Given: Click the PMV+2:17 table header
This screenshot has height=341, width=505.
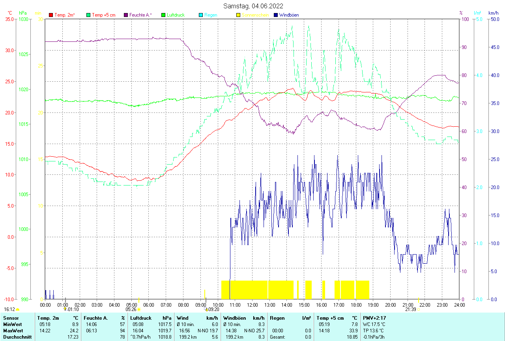Looking at the screenshot, I should point(374,318).
